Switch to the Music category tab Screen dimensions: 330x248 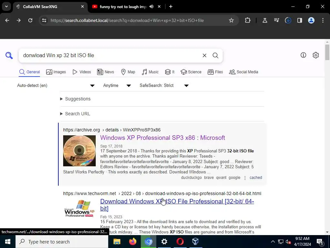click(x=150, y=72)
